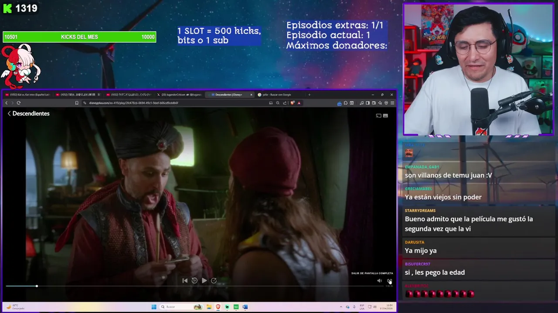Screen dimensions: 558x313
Task: Open Chromecast cast icon in player
Action: [x=379, y=116]
